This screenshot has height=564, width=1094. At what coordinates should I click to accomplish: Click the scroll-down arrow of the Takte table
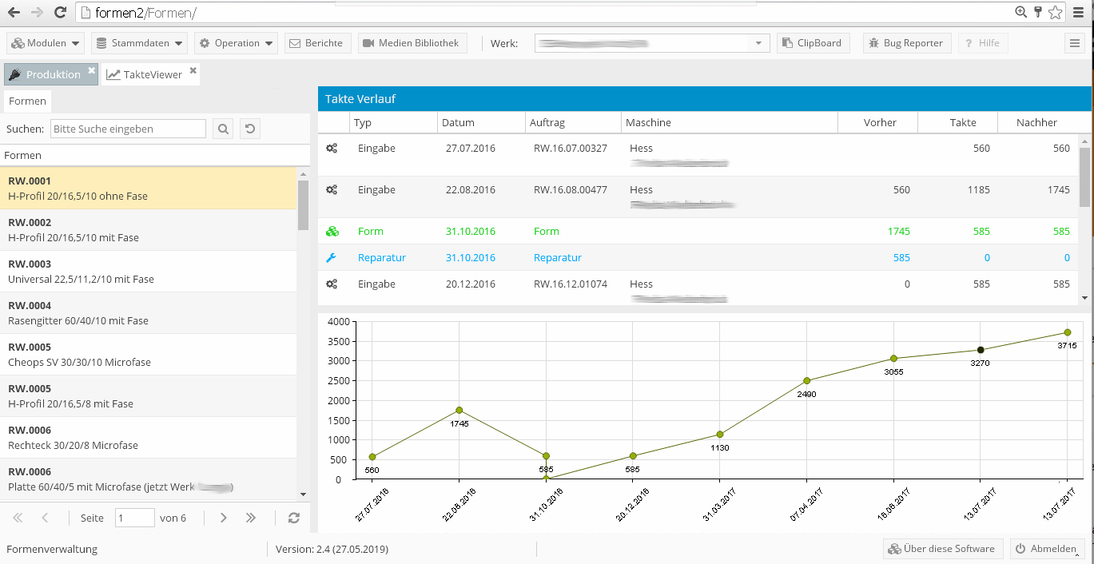point(1084,297)
